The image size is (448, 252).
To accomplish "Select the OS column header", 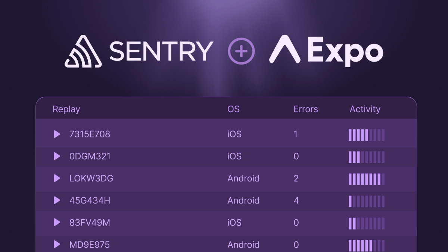I will 234,109.
